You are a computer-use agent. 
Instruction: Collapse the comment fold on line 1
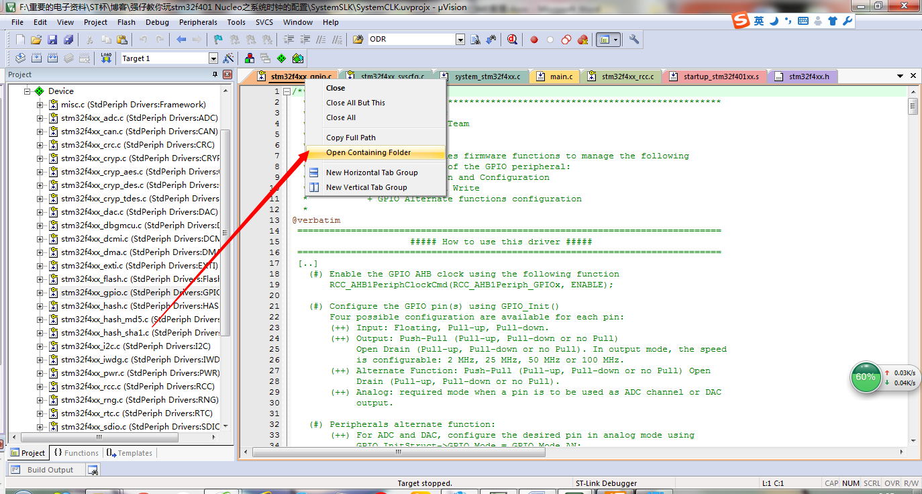coord(287,91)
